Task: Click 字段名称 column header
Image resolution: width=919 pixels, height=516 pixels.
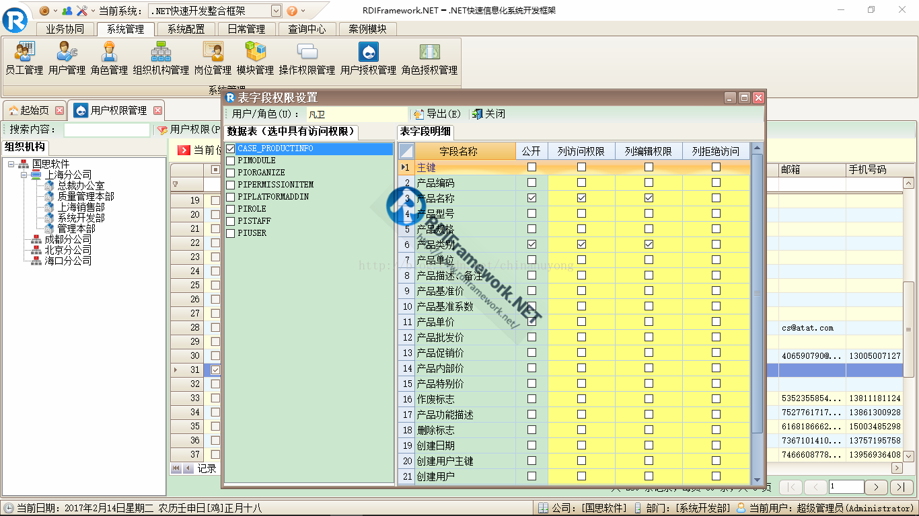Action: tap(465, 151)
